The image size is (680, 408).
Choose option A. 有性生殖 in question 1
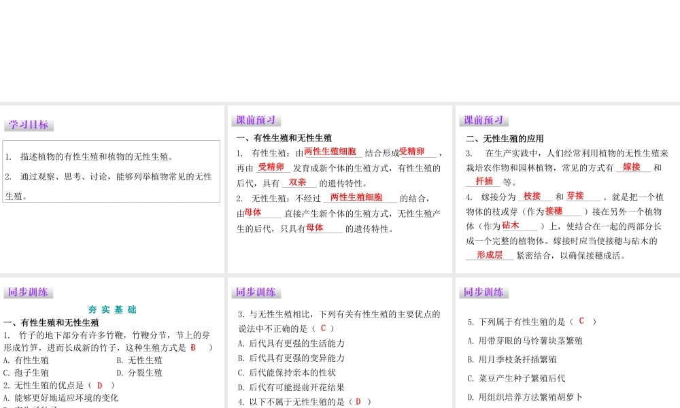pyautogui.click(x=26, y=360)
